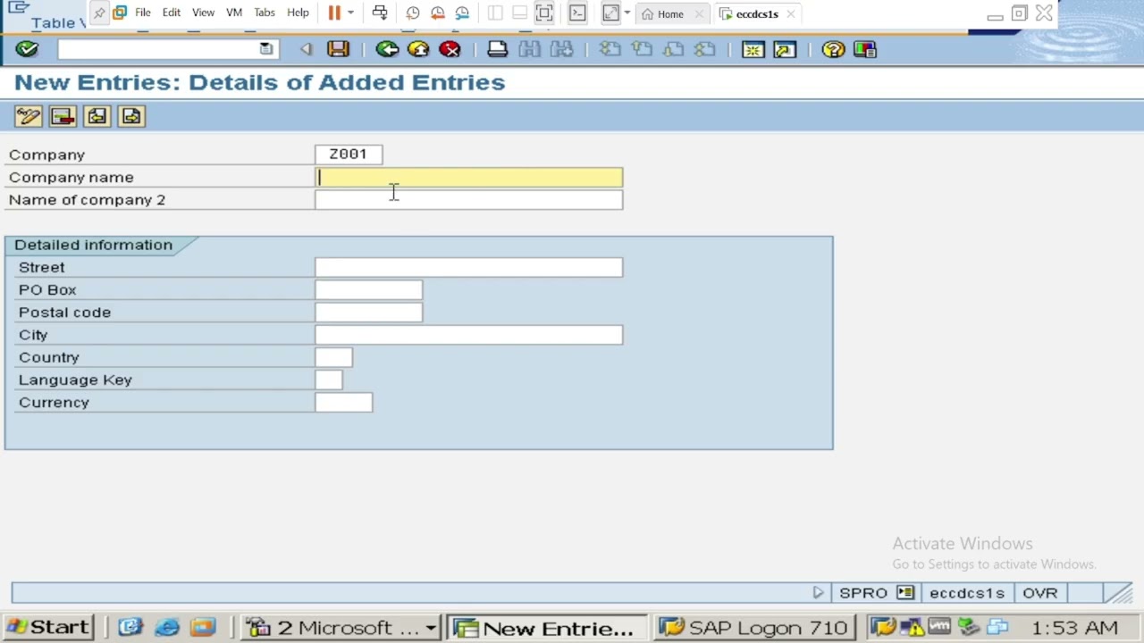Click the green Back arrow icon
The image size is (1144, 643).
(387, 49)
